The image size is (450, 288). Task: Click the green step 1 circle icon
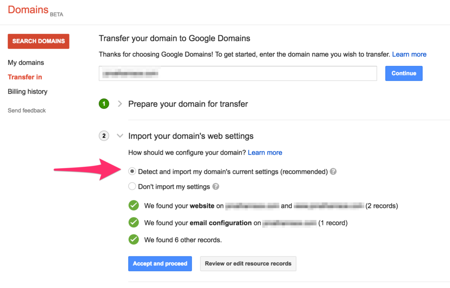[104, 104]
